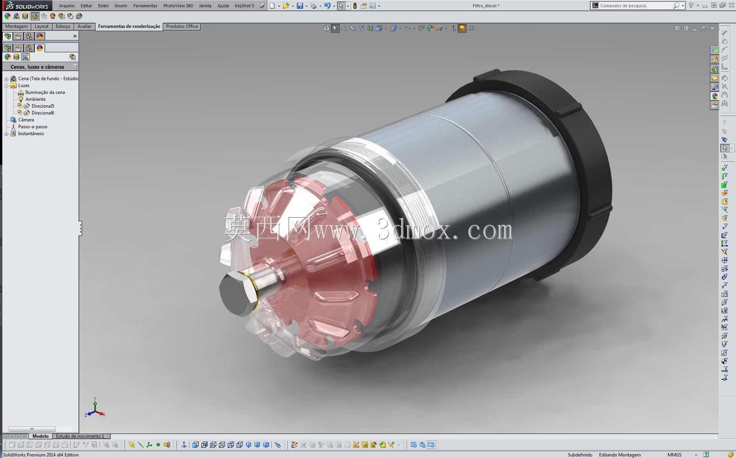Open the PhotoView 360 menu
The height and width of the screenshot is (458, 736).
click(178, 6)
